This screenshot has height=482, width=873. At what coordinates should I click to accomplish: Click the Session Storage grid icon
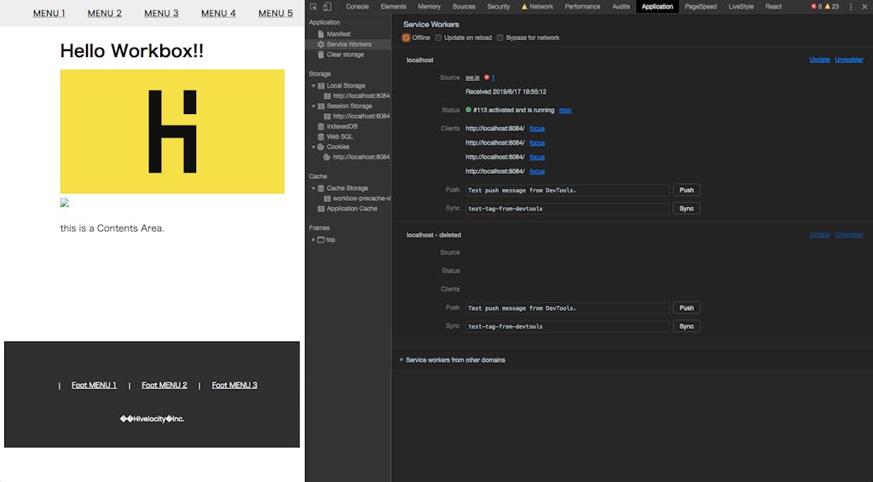tap(321, 106)
